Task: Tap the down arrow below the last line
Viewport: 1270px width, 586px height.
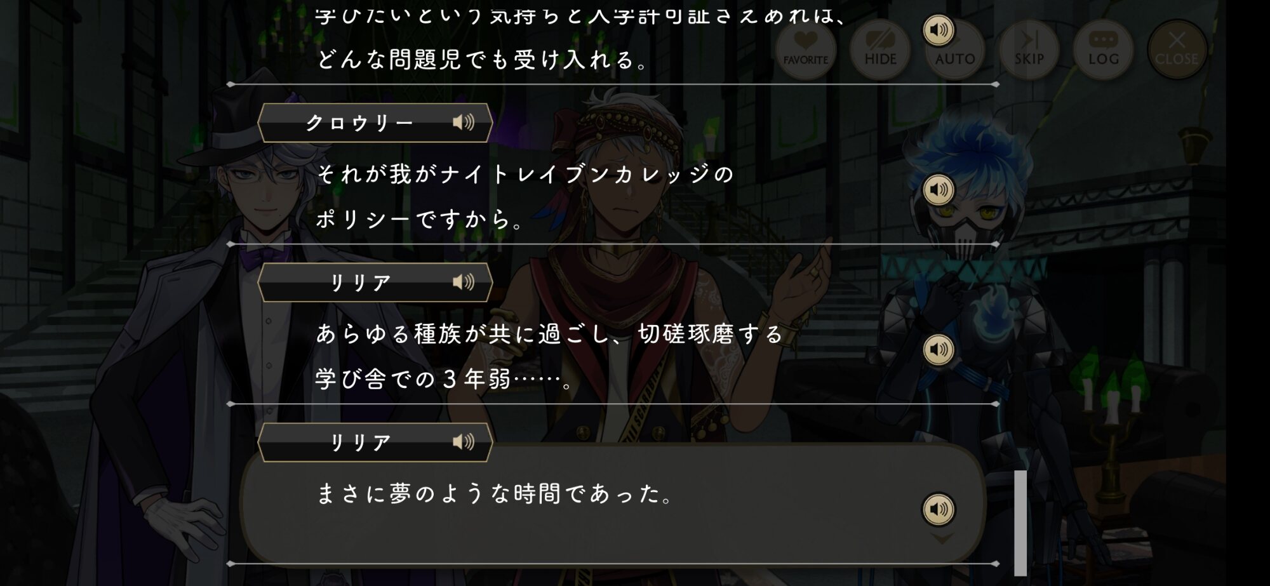Action: pos(941,539)
